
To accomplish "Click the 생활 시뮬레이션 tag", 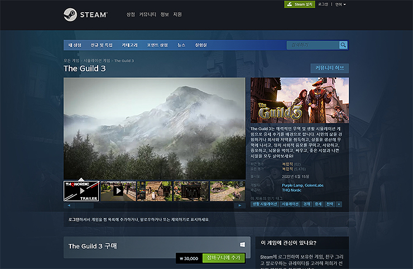I will [265, 204].
